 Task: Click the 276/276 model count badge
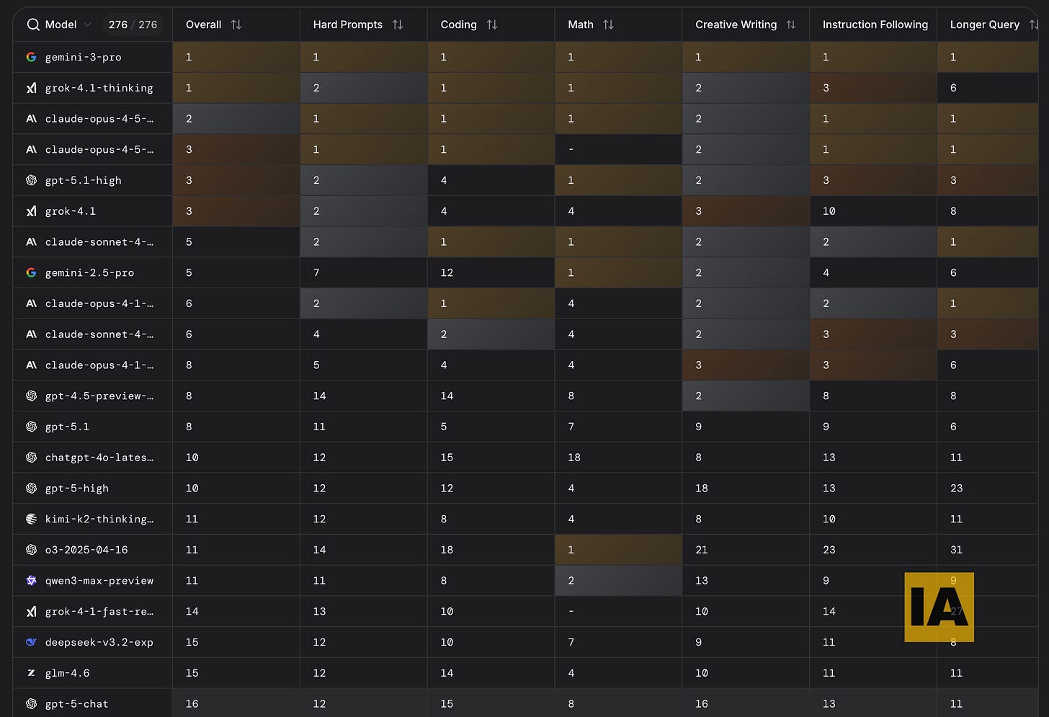(133, 24)
